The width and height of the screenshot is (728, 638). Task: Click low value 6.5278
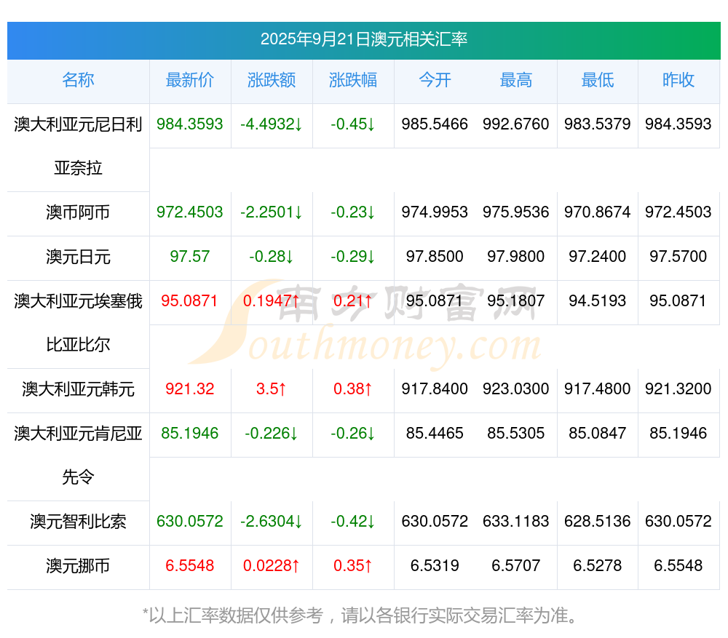[x=598, y=566]
